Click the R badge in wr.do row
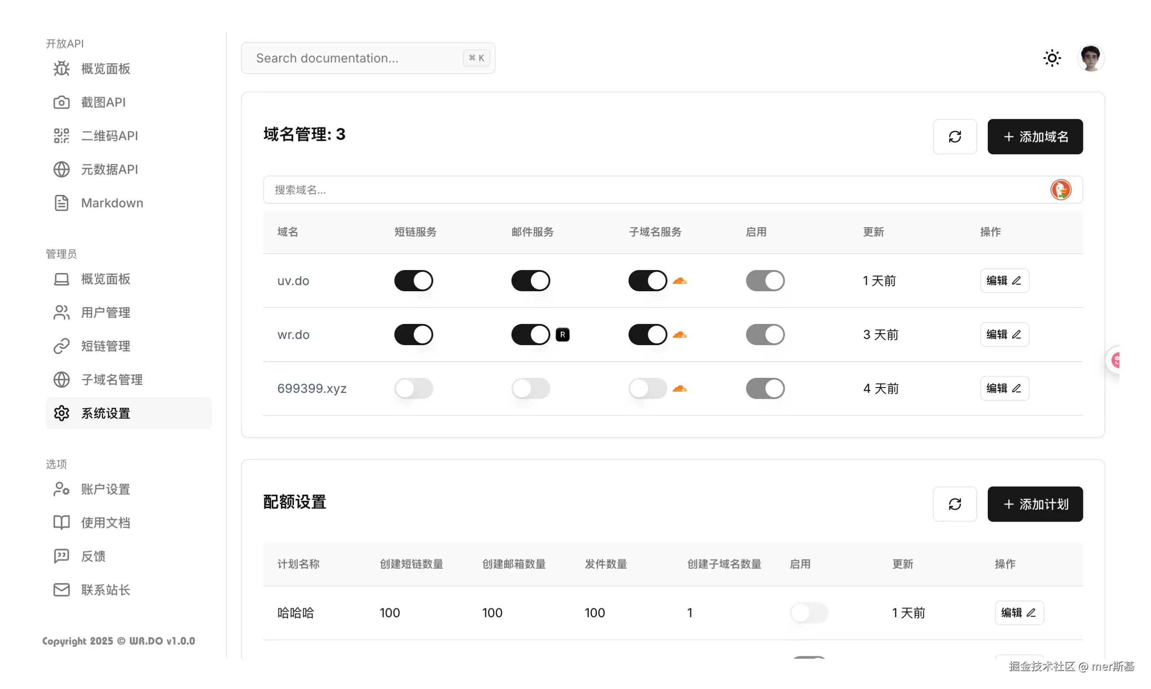The width and height of the screenshot is (1151, 689). click(x=562, y=335)
